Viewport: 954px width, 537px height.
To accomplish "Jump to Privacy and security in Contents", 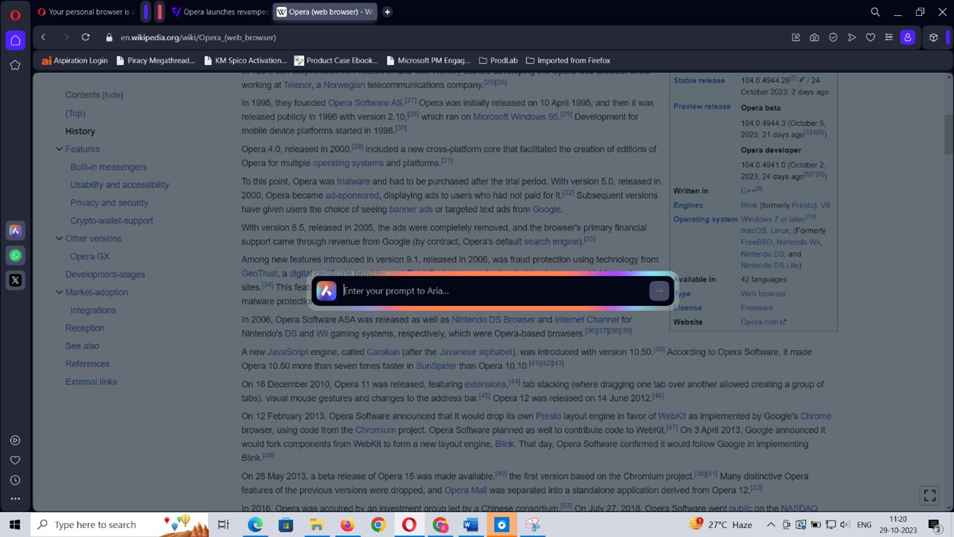I will click(x=109, y=203).
